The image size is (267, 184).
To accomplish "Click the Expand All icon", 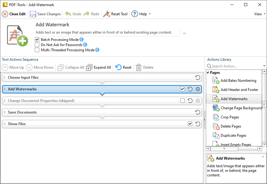I will point(89,67).
